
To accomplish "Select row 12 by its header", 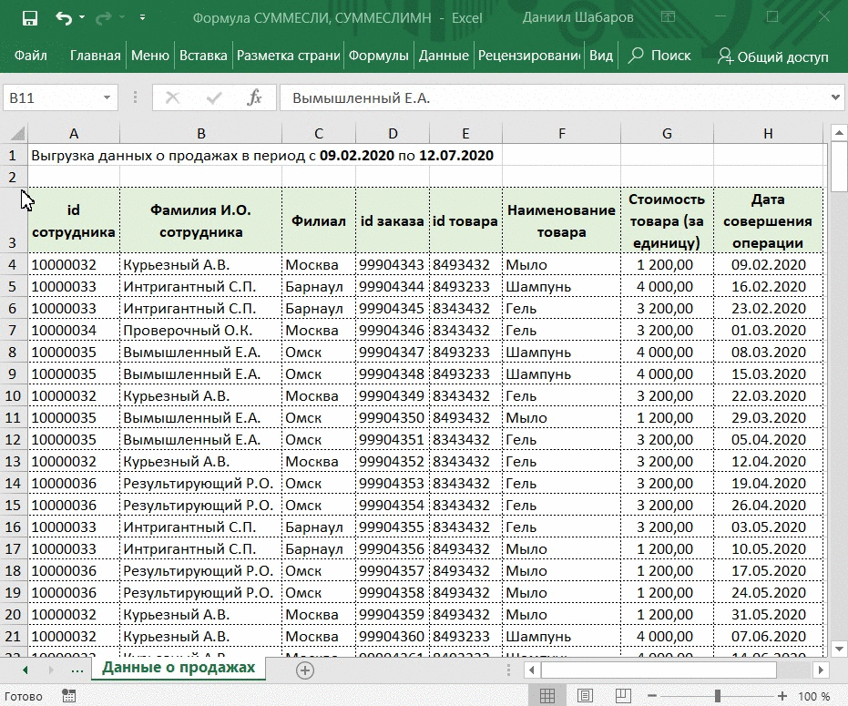I will coord(13,440).
